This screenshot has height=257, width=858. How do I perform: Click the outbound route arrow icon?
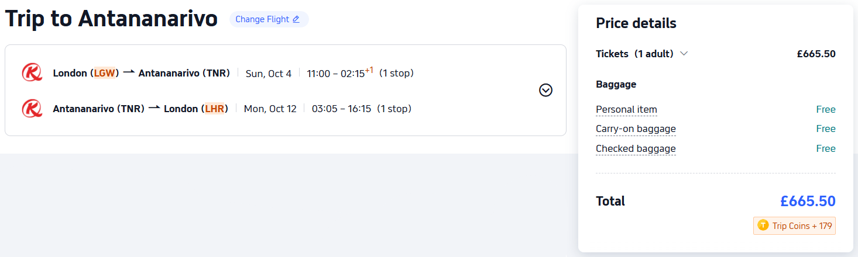129,72
